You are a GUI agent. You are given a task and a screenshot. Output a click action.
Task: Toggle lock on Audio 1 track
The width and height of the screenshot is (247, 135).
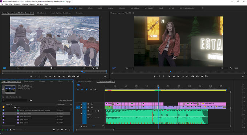pyautogui.click(x=81, y=114)
